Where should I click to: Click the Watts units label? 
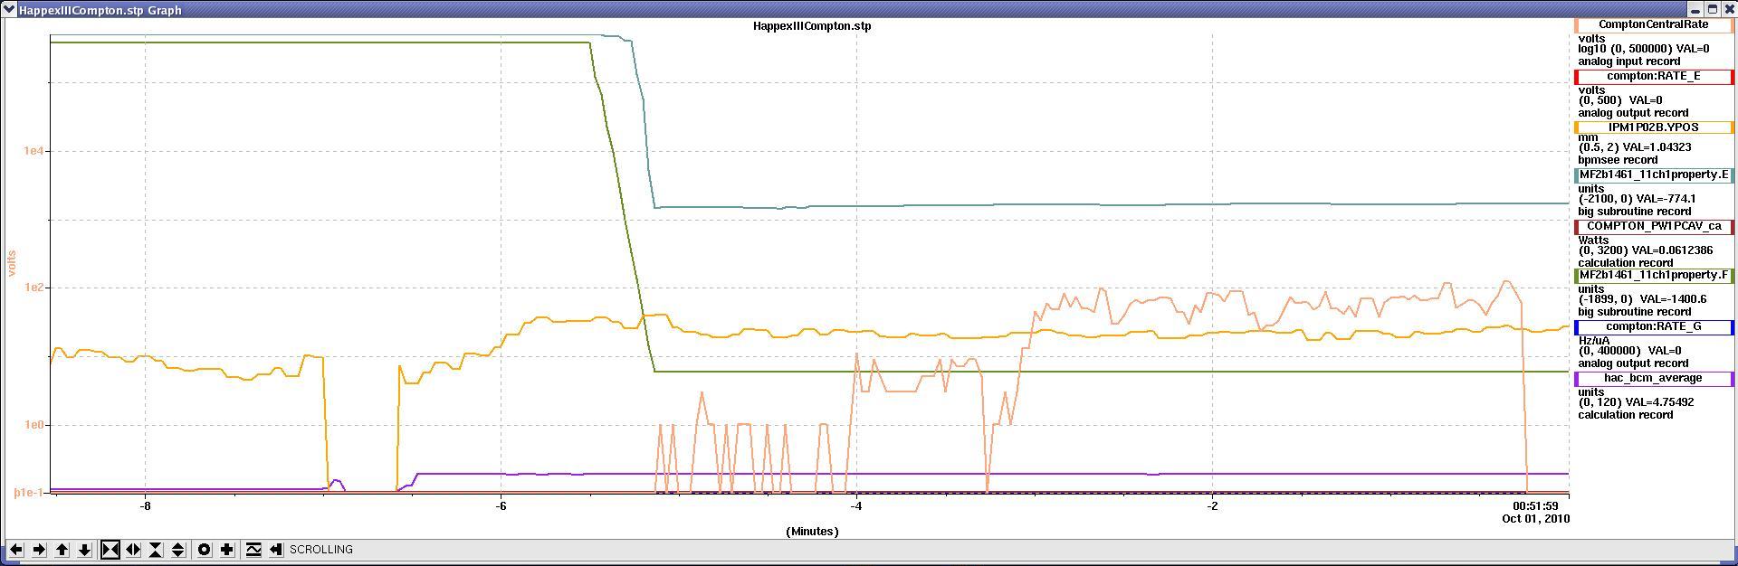1595,240
